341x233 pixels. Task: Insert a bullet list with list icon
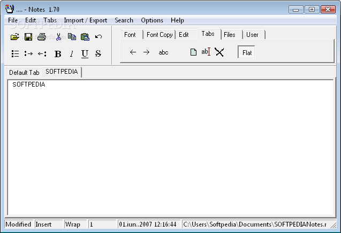point(15,53)
